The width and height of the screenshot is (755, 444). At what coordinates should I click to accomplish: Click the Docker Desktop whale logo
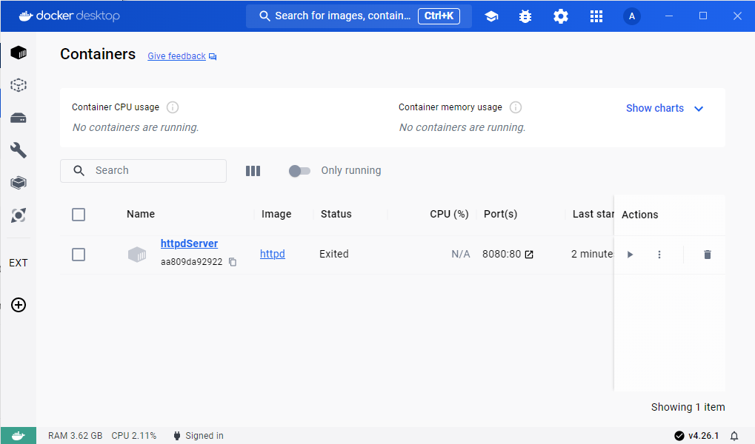coord(70,16)
